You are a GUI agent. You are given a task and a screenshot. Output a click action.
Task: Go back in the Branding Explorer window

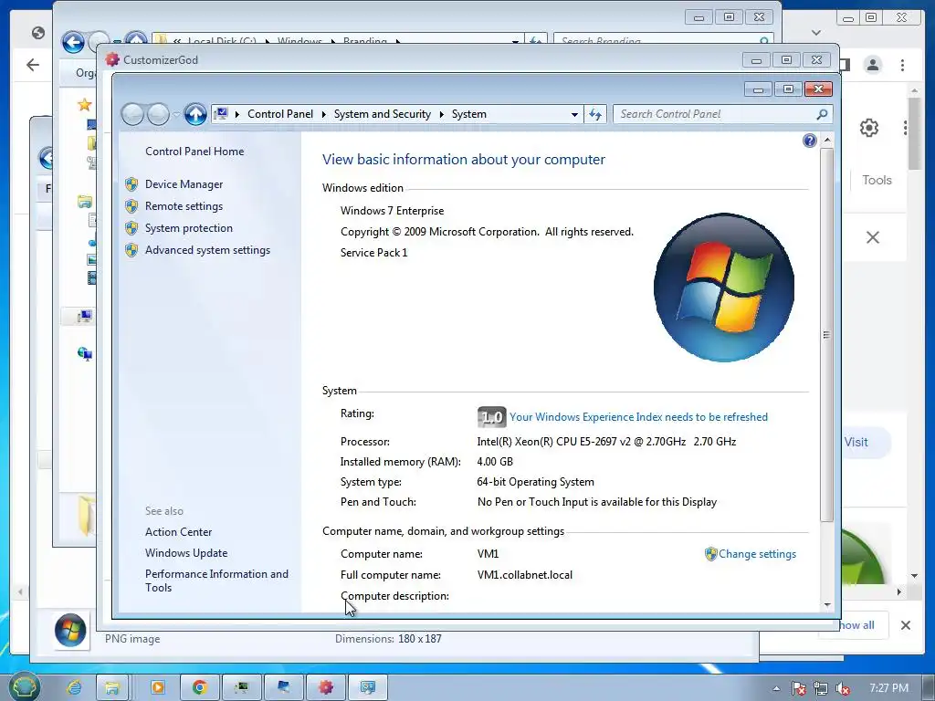pyautogui.click(x=73, y=42)
